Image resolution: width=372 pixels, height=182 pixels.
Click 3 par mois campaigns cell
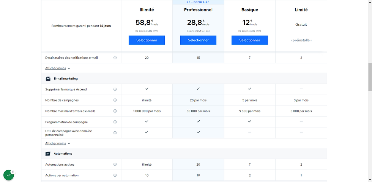301,100
